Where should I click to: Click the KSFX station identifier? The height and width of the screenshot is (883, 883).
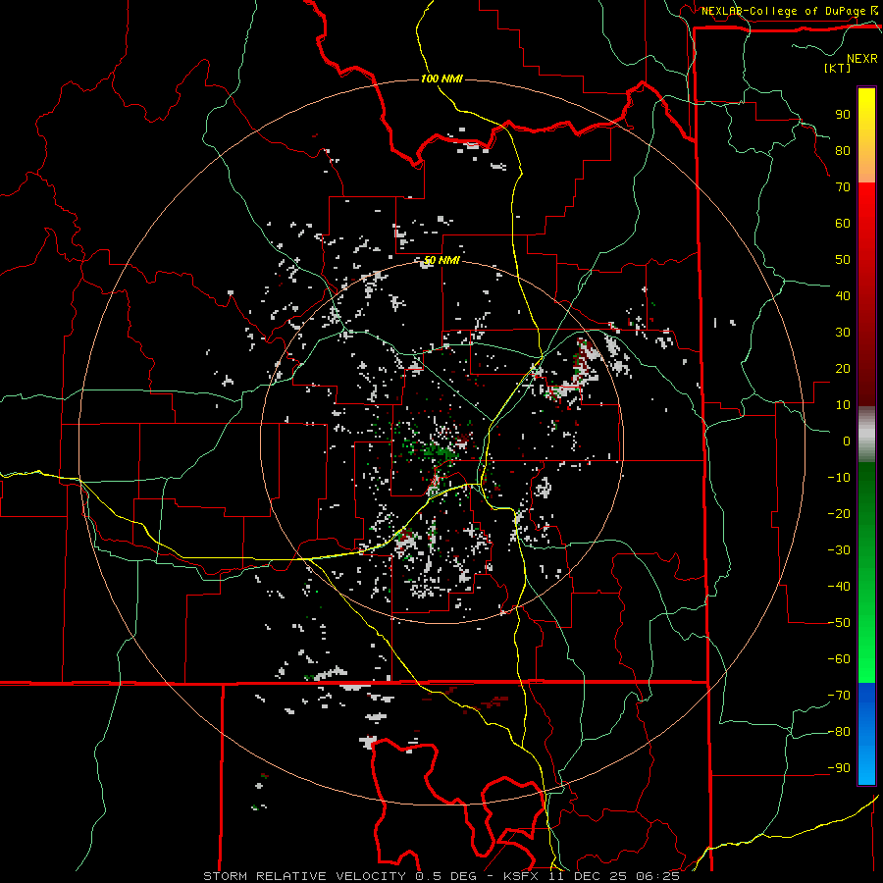522,876
